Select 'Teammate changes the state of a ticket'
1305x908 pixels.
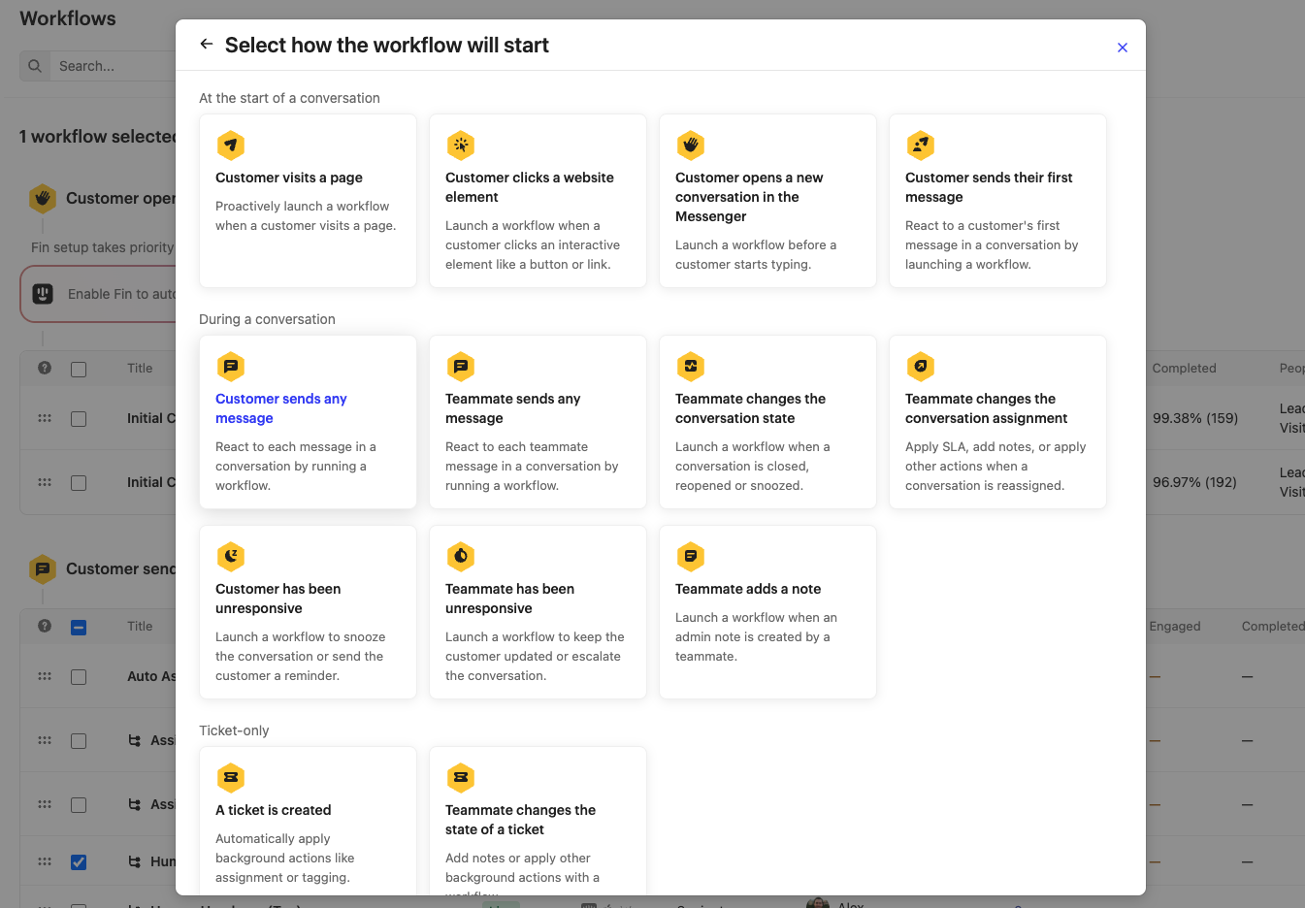click(538, 820)
